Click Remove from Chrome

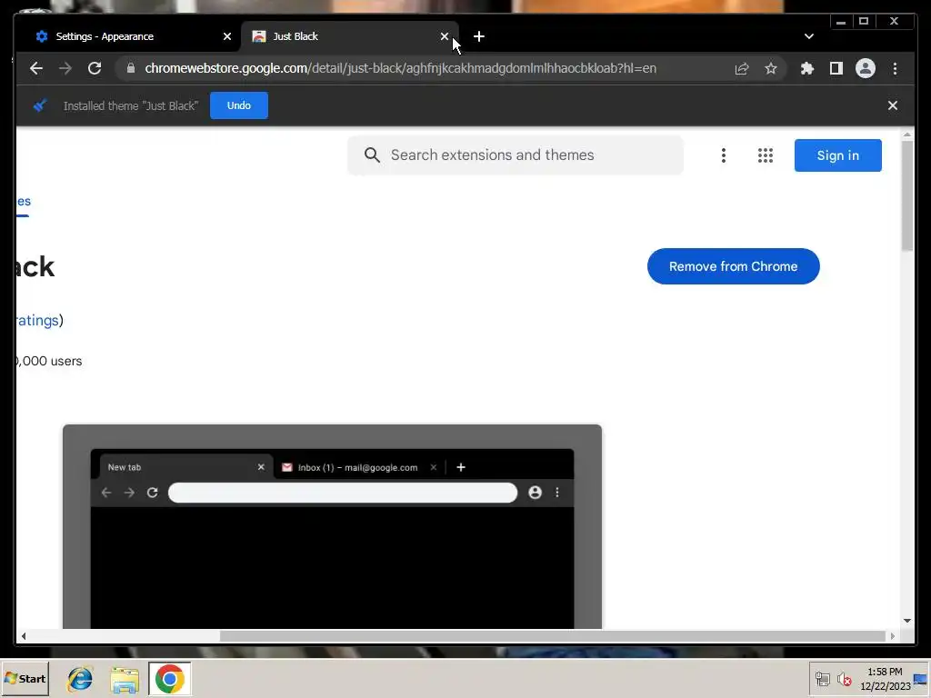coord(734,266)
